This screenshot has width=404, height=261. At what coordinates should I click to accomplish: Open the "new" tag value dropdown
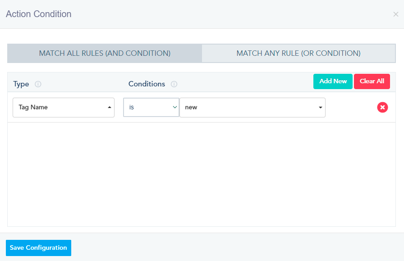click(x=252, y=108)
